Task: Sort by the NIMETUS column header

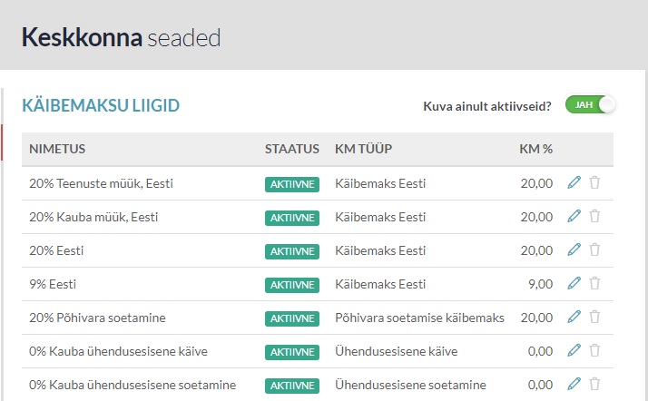Action: coord(57,149)
